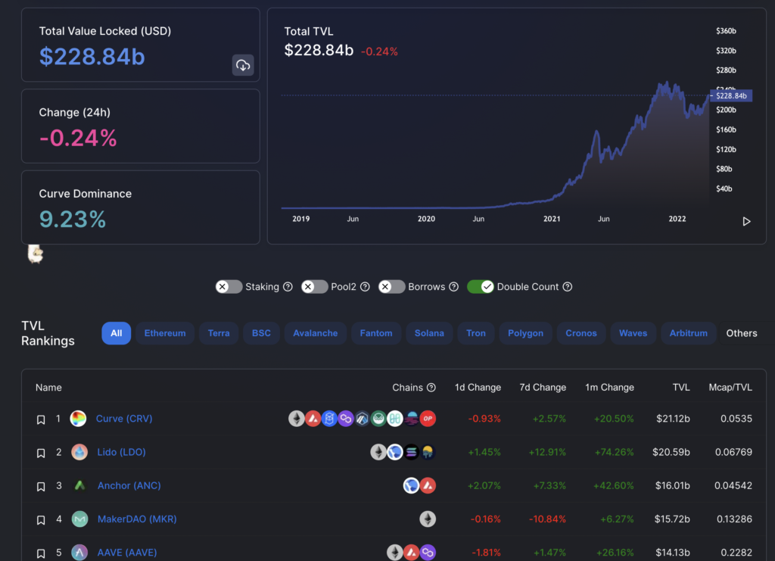Disable the Double Count toggle

(x=481, y=286)
